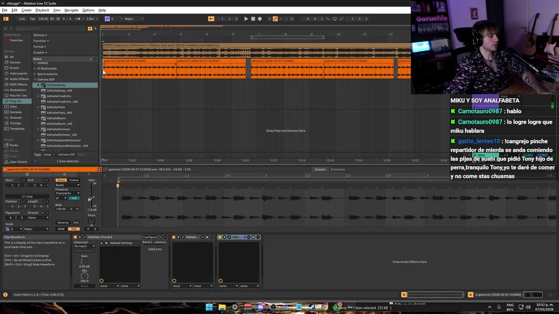Open User Library under Places
559x314 pixels.
click(18, 162)
